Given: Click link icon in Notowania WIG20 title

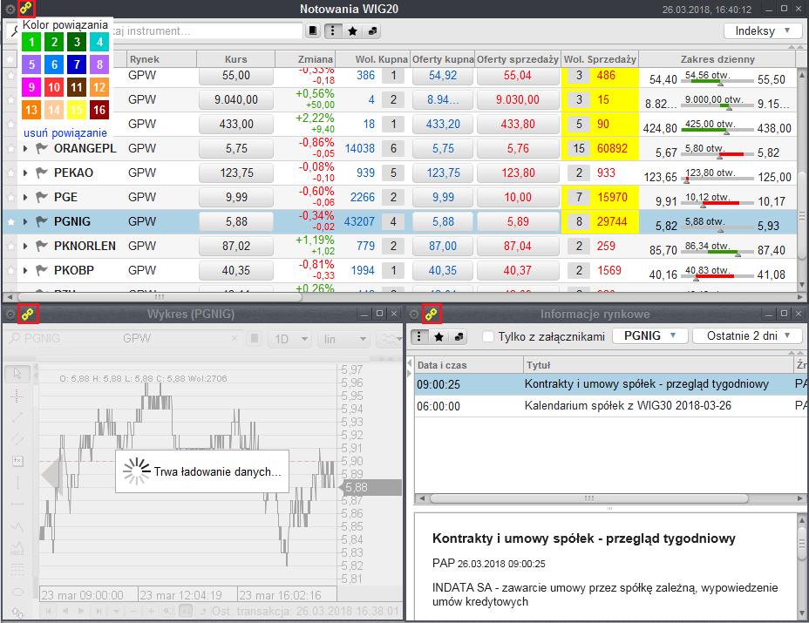Looking at the screenshot, I should tap(26, 8).
